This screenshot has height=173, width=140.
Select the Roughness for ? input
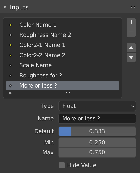click(x=62, y=76)
